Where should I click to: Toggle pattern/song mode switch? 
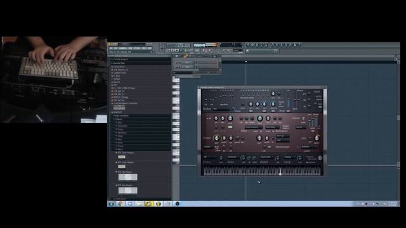pyautogui.click(x=167, y=51)
